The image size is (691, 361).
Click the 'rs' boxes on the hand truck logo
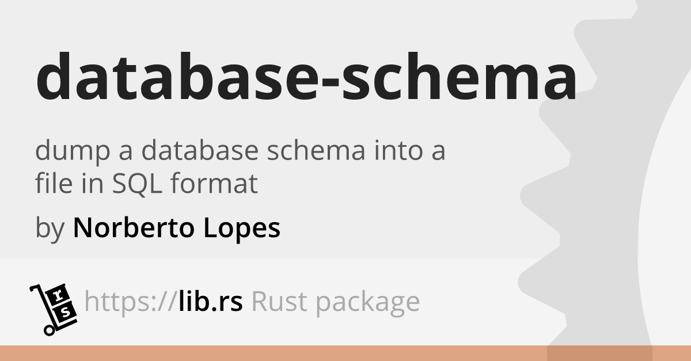coord(63,303)
